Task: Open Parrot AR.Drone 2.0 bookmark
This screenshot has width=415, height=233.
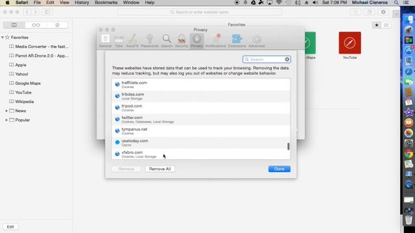Action: coord(39,56)
